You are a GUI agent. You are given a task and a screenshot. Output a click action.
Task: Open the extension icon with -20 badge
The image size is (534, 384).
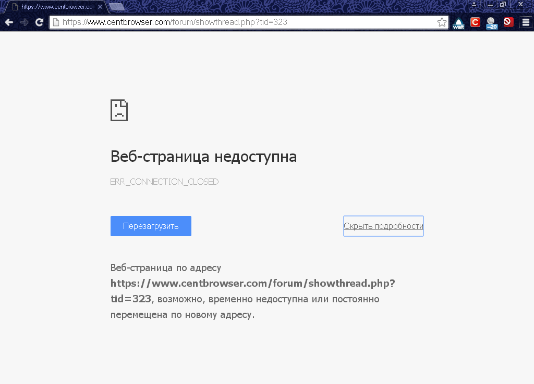(x=491, y=23)
